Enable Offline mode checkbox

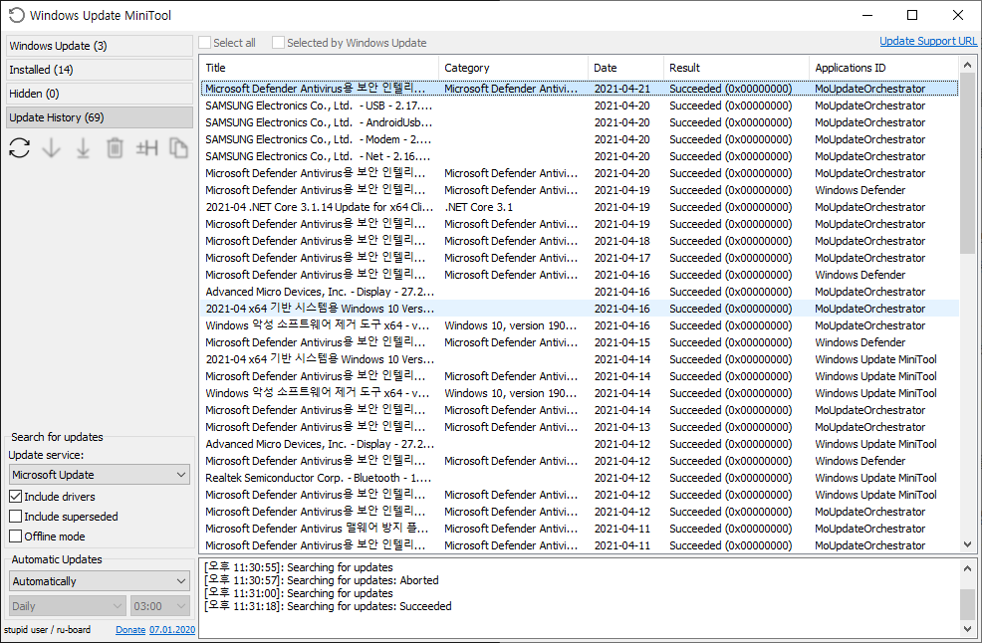pos(16,536)
